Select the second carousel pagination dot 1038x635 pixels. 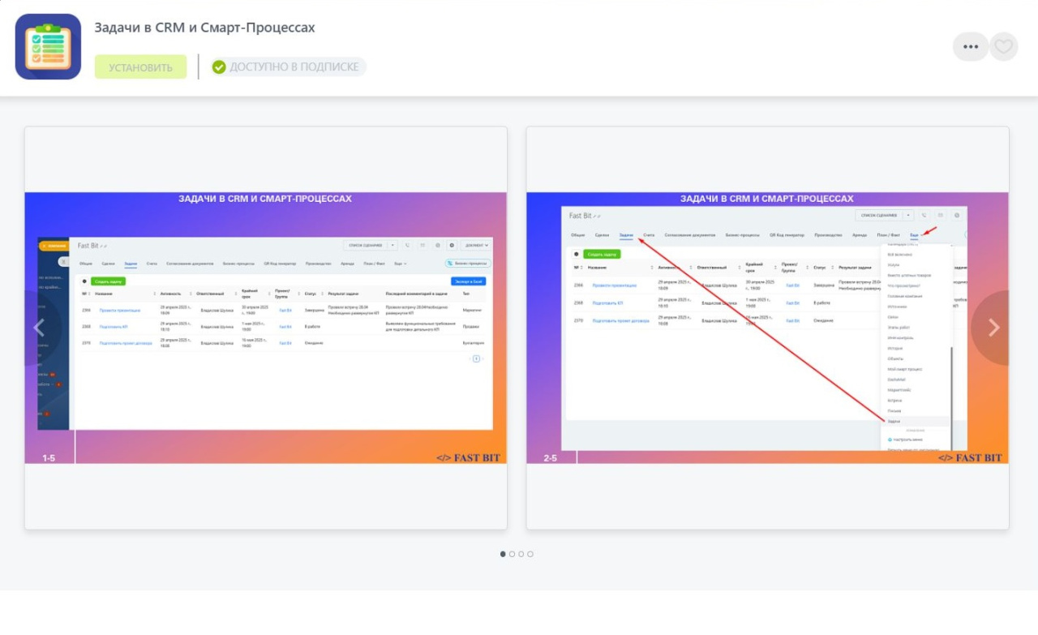pos(512,554)
